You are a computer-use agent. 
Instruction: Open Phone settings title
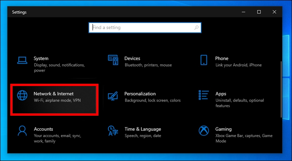(x=222, y=59)
